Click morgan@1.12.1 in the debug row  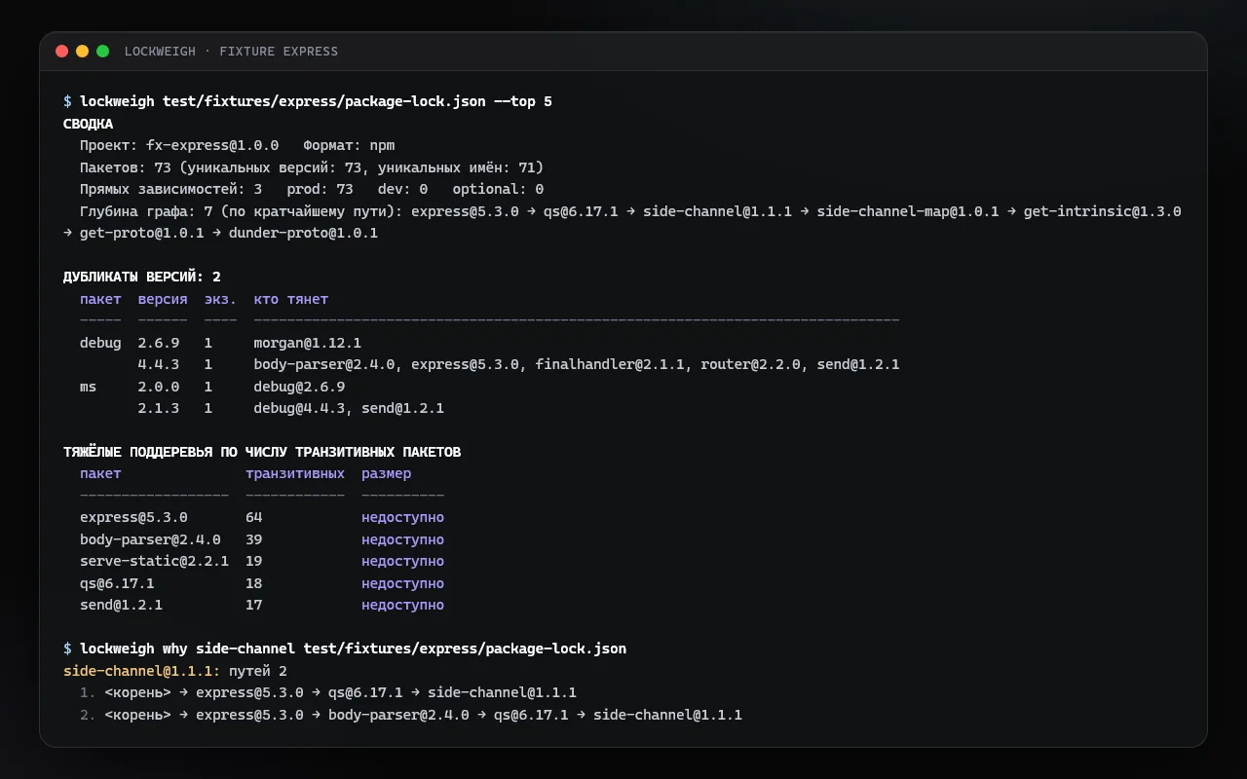(307, 343)
